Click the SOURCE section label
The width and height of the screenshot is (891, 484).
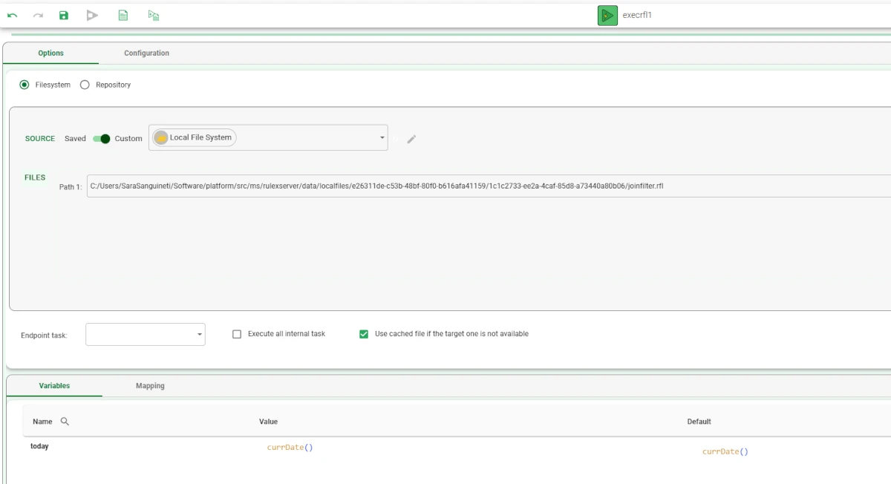pyautogui.click(x=40, y=139)
